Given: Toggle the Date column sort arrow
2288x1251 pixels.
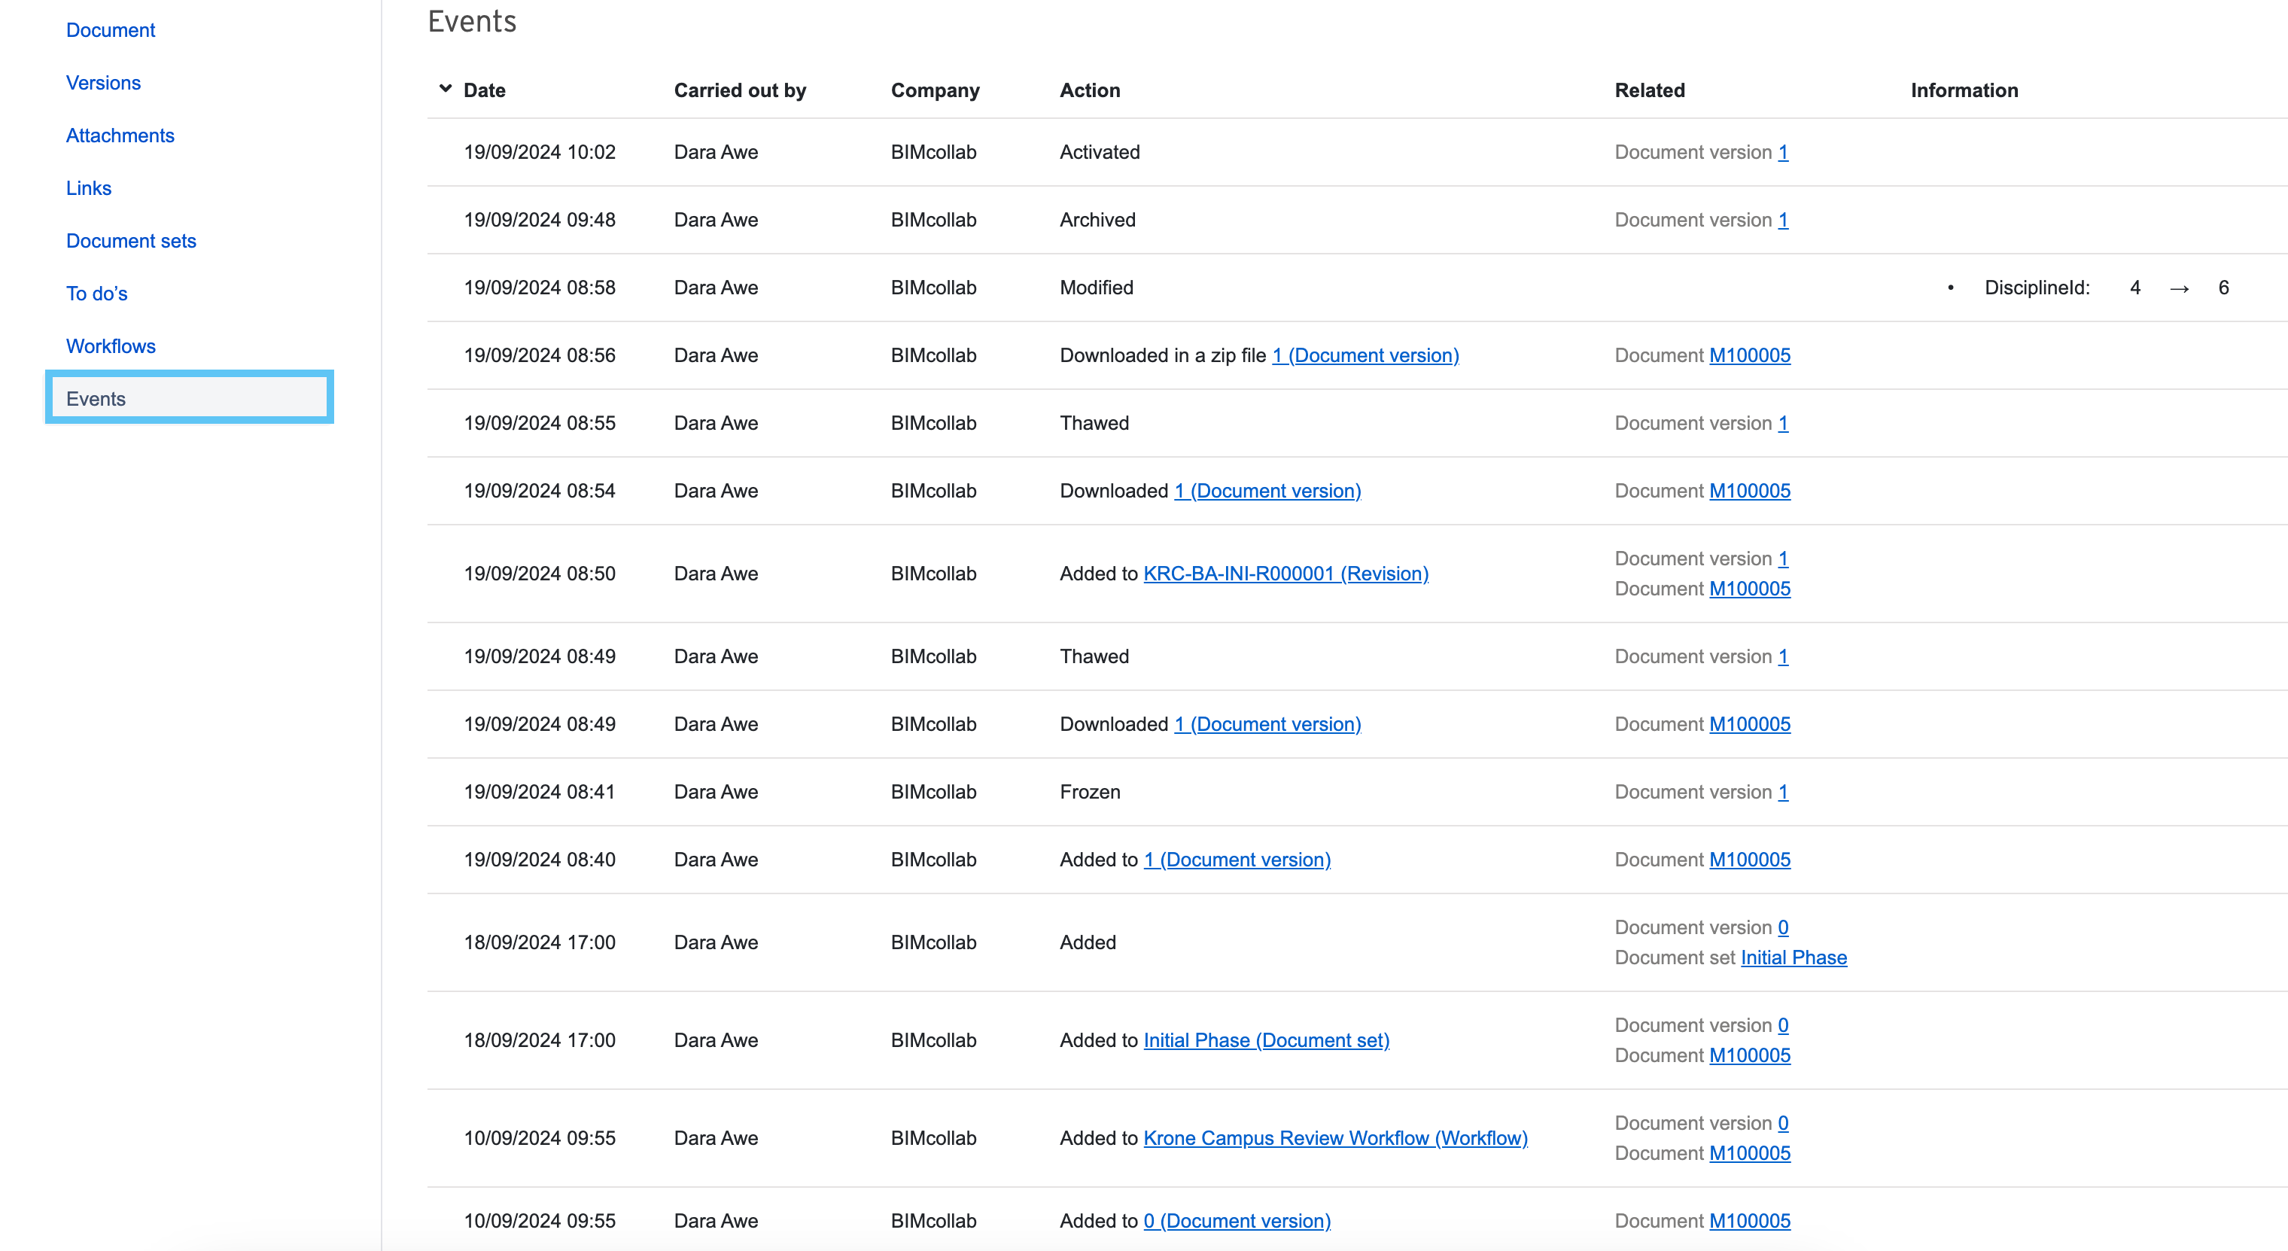Looking at the screenshot, I should tap(446, 89).
